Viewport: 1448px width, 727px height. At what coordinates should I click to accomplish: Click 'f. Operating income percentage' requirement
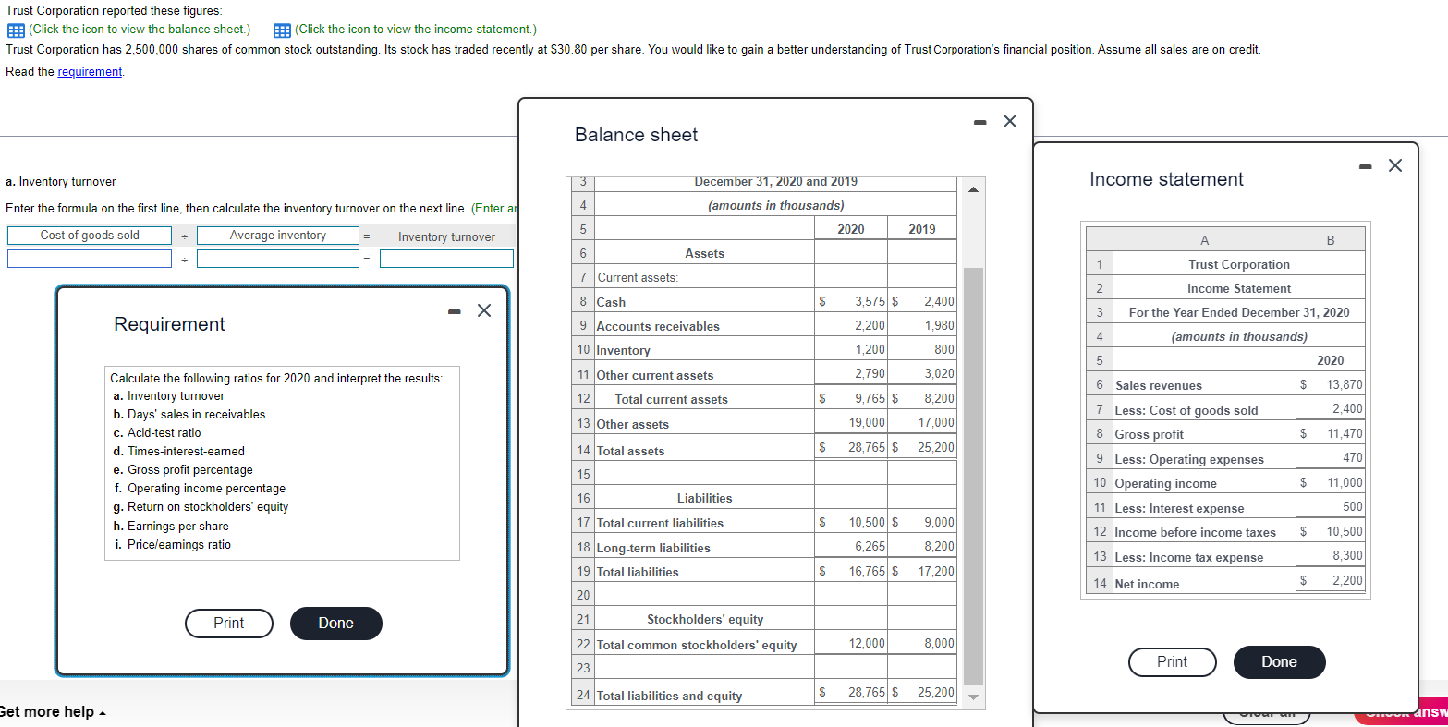pos(198,489)
